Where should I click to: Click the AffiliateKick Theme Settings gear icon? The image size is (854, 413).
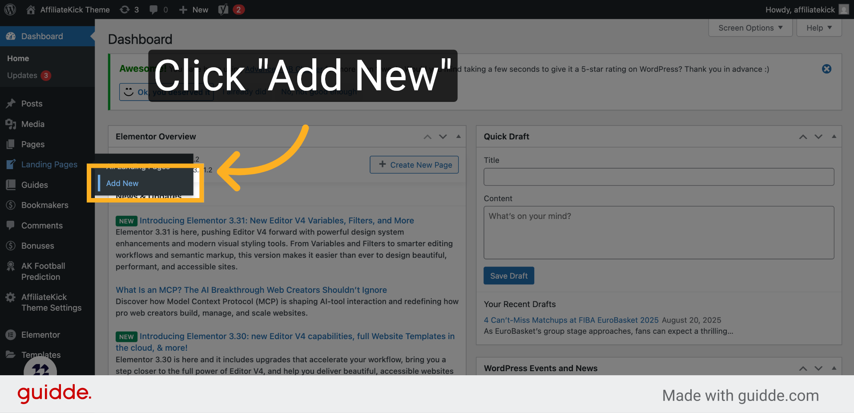pos(11,297)
